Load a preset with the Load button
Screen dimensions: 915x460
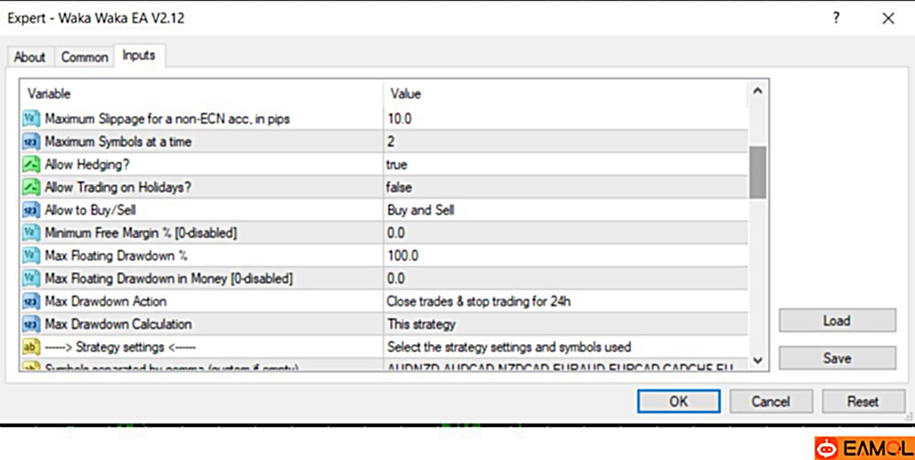(837, 320)
